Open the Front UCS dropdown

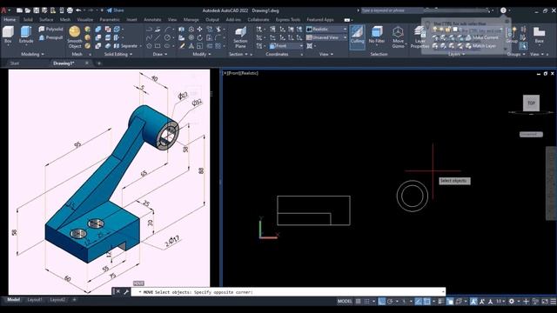point(286,46)
